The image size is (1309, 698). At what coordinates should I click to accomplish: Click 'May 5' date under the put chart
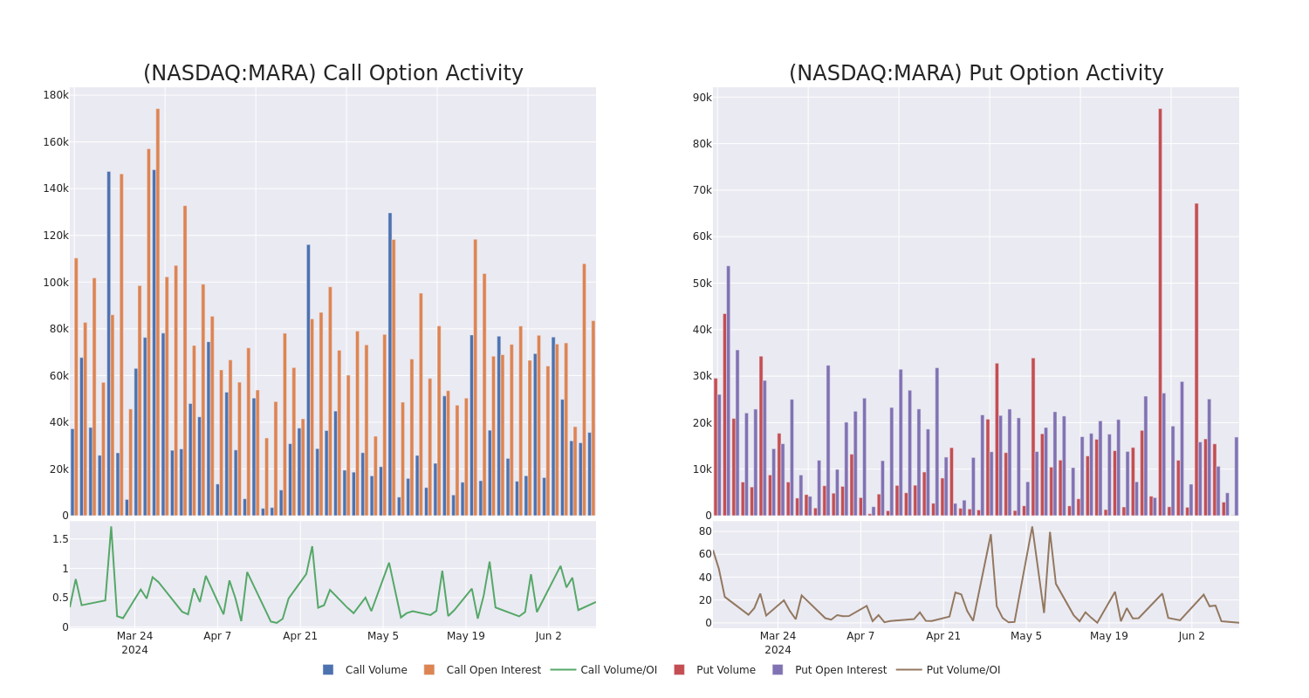(x=1026, y=636)
